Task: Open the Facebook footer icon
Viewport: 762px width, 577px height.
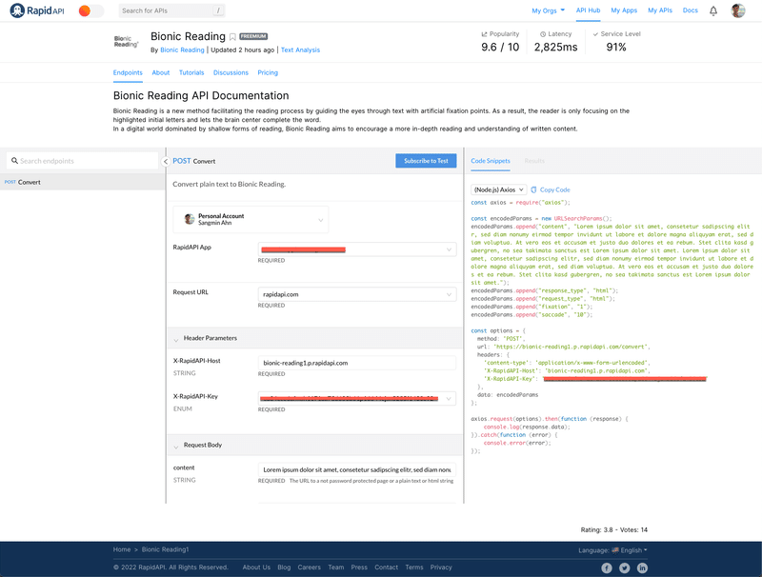Action: pos(607,567)
